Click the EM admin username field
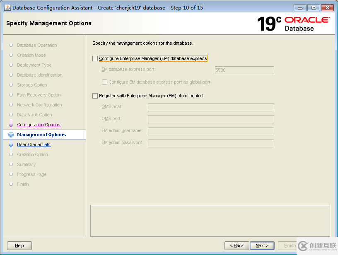 coord(211,132)
